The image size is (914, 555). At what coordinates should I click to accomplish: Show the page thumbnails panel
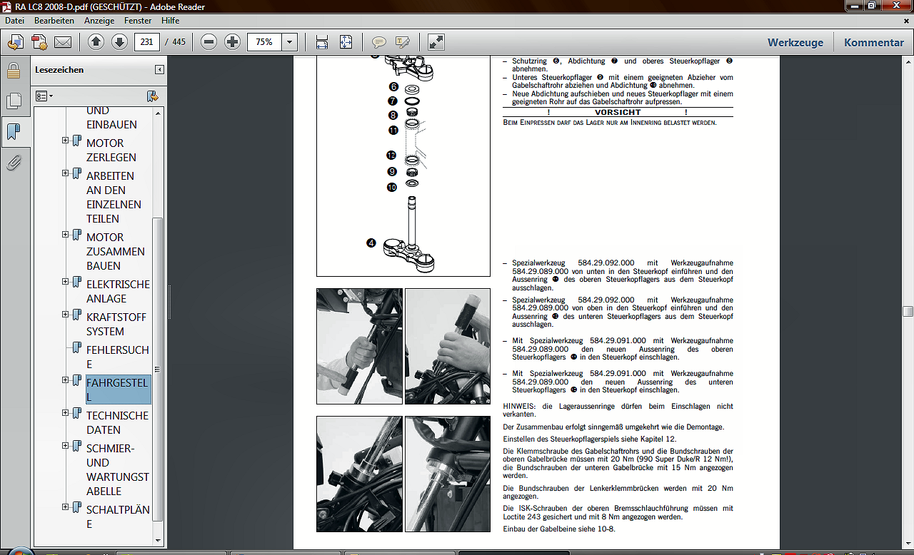coord(14,101)
